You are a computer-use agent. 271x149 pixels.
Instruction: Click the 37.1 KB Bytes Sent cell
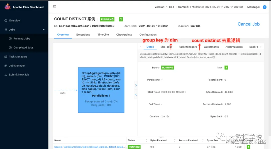[x=211, y=147]
